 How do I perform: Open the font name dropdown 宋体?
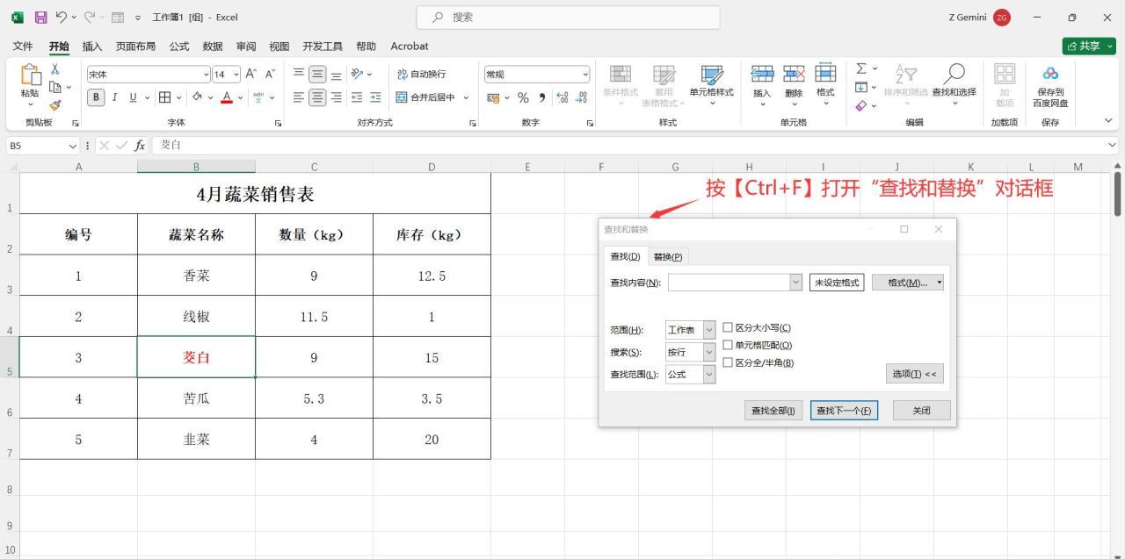pos(207,75)
